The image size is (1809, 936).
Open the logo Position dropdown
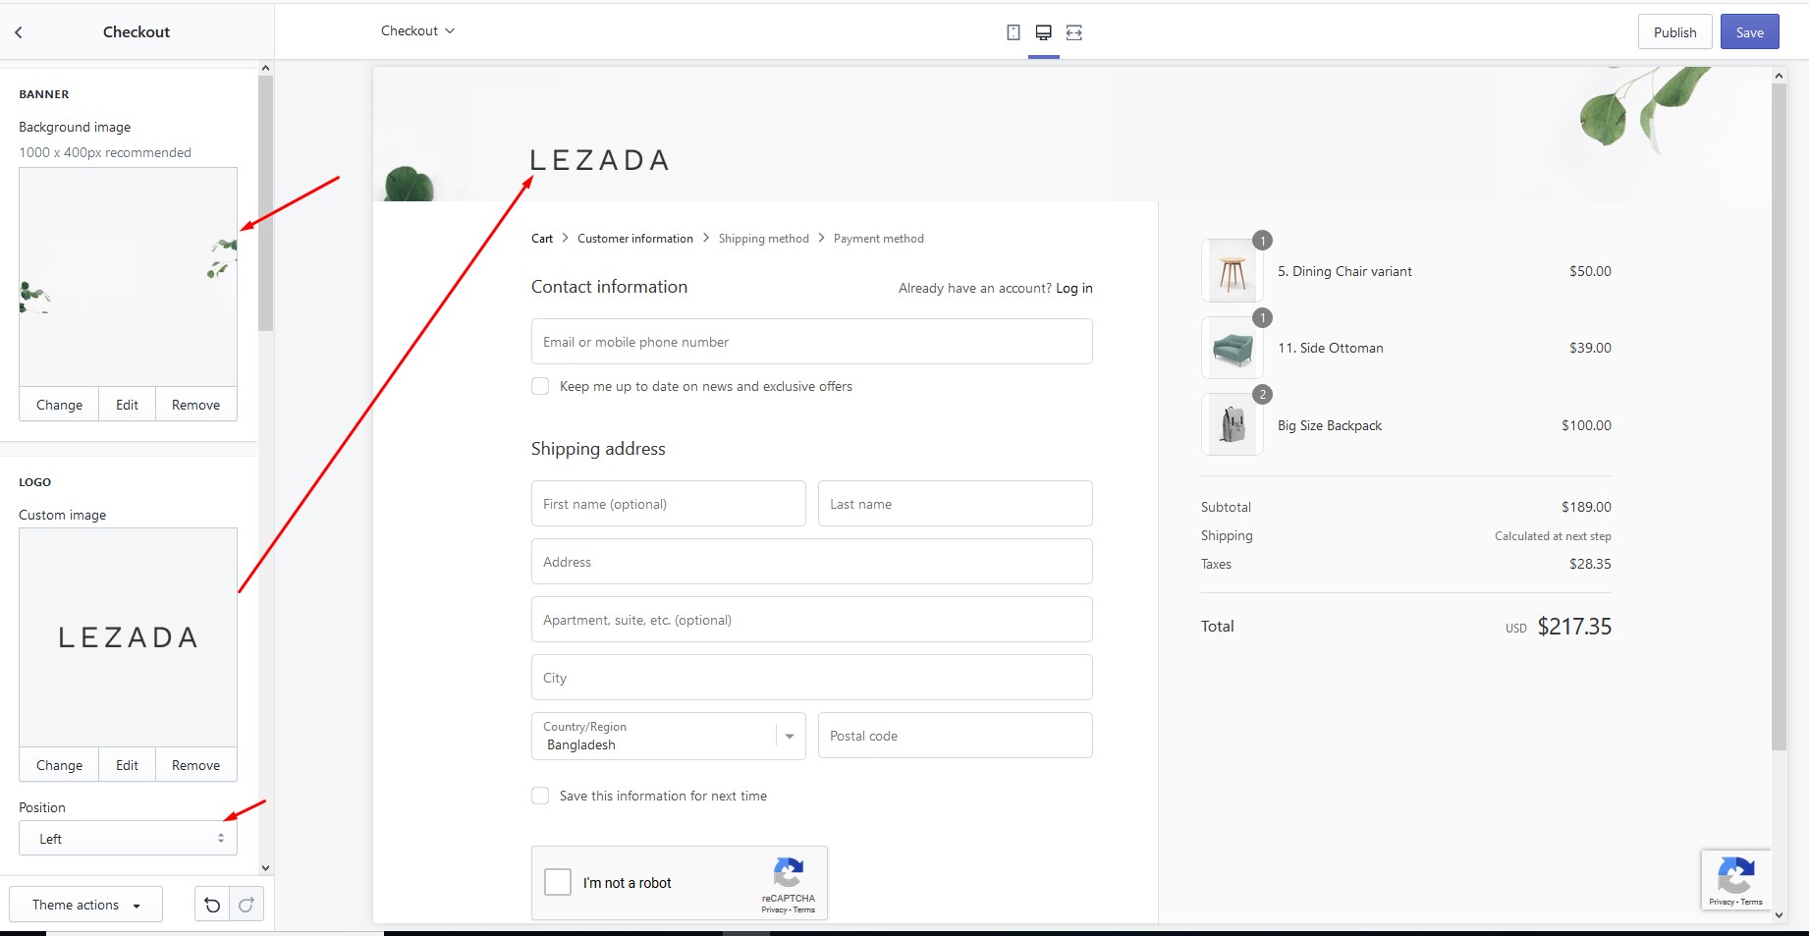128,839
